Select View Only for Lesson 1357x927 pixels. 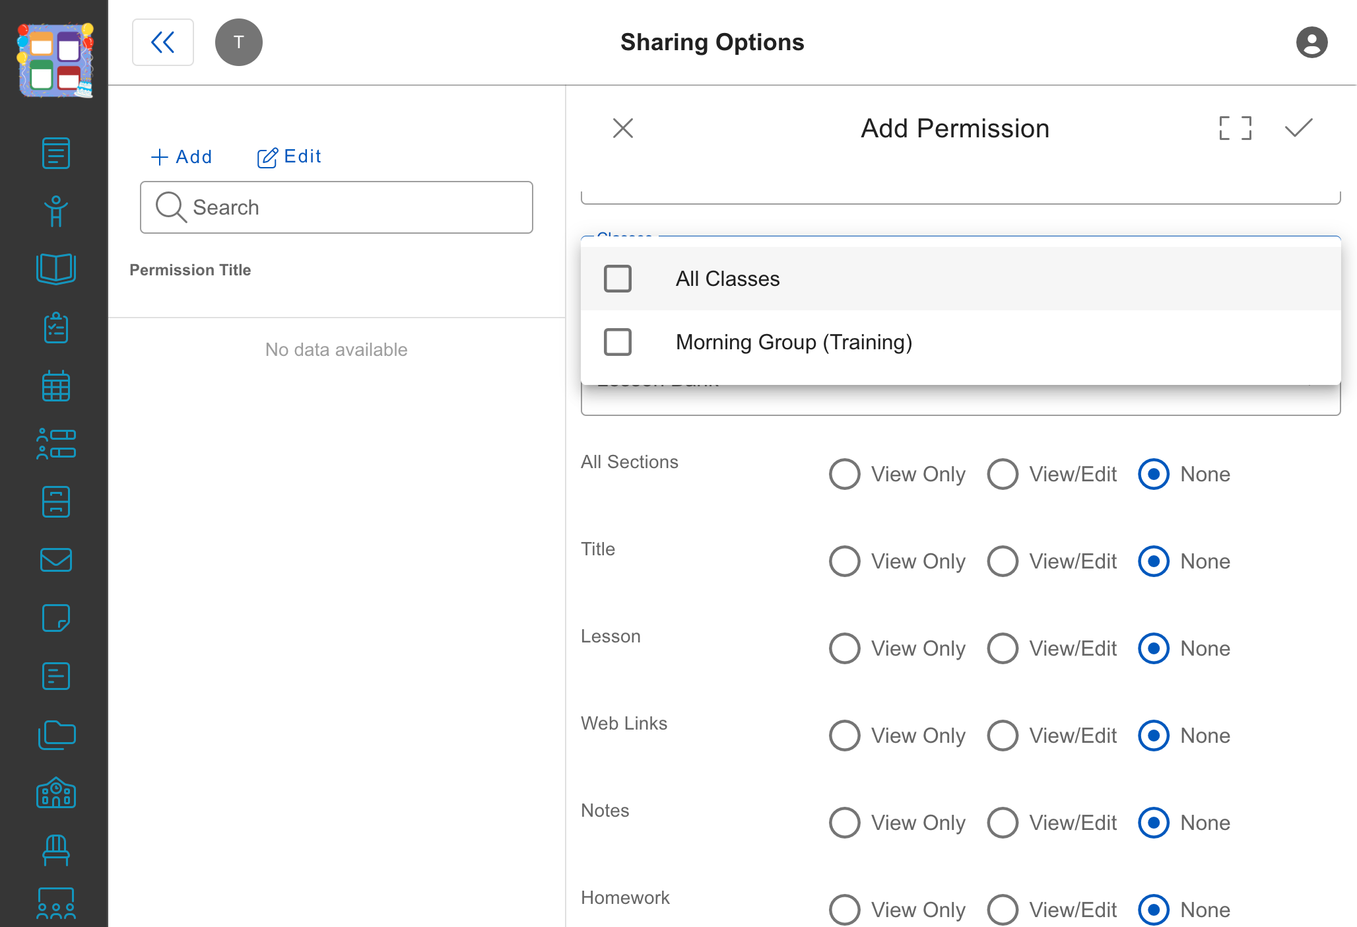pyautogui.click(x=845, y=648)
